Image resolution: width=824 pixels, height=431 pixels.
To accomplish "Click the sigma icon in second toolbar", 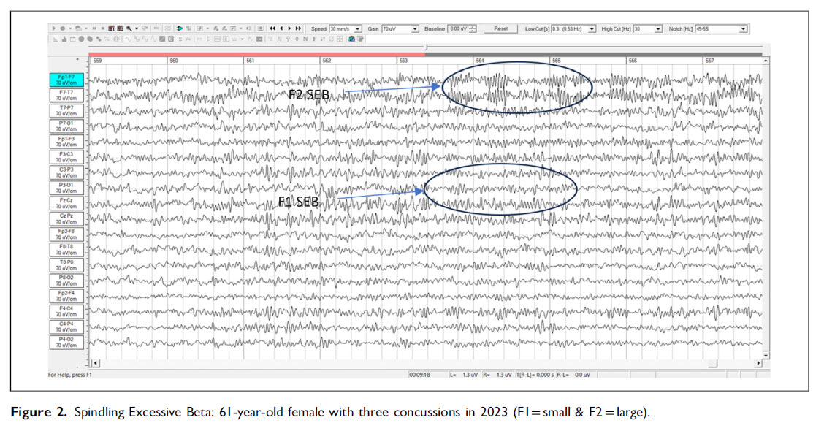I will tap(180, 38).
